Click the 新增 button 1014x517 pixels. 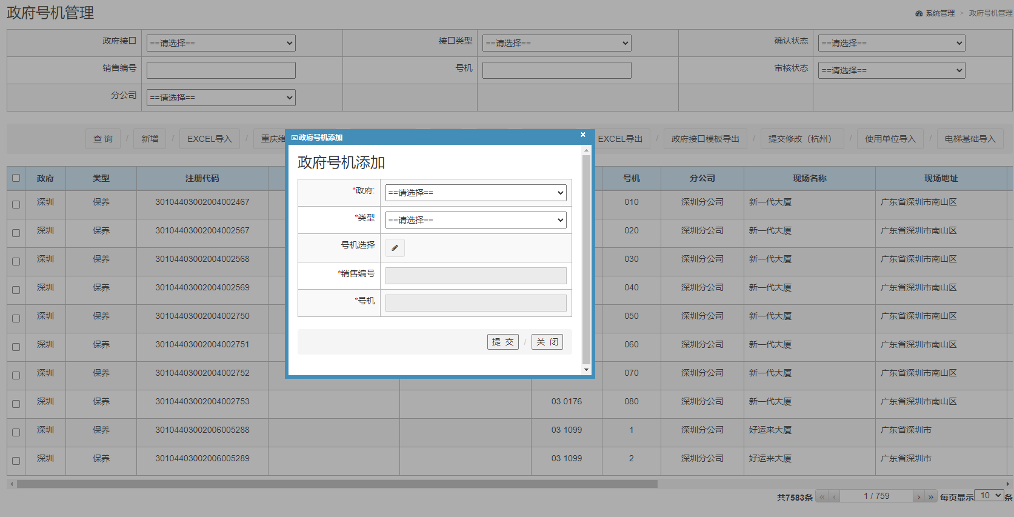click(150, 139)
